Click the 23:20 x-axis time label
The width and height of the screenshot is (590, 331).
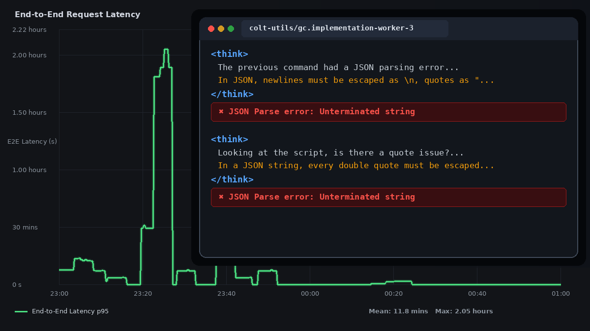143,294
